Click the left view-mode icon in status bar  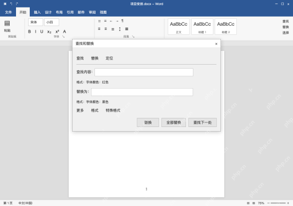click(x=248, y=203)
